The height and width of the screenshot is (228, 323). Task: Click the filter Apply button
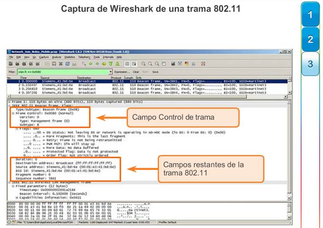[145, 72]
